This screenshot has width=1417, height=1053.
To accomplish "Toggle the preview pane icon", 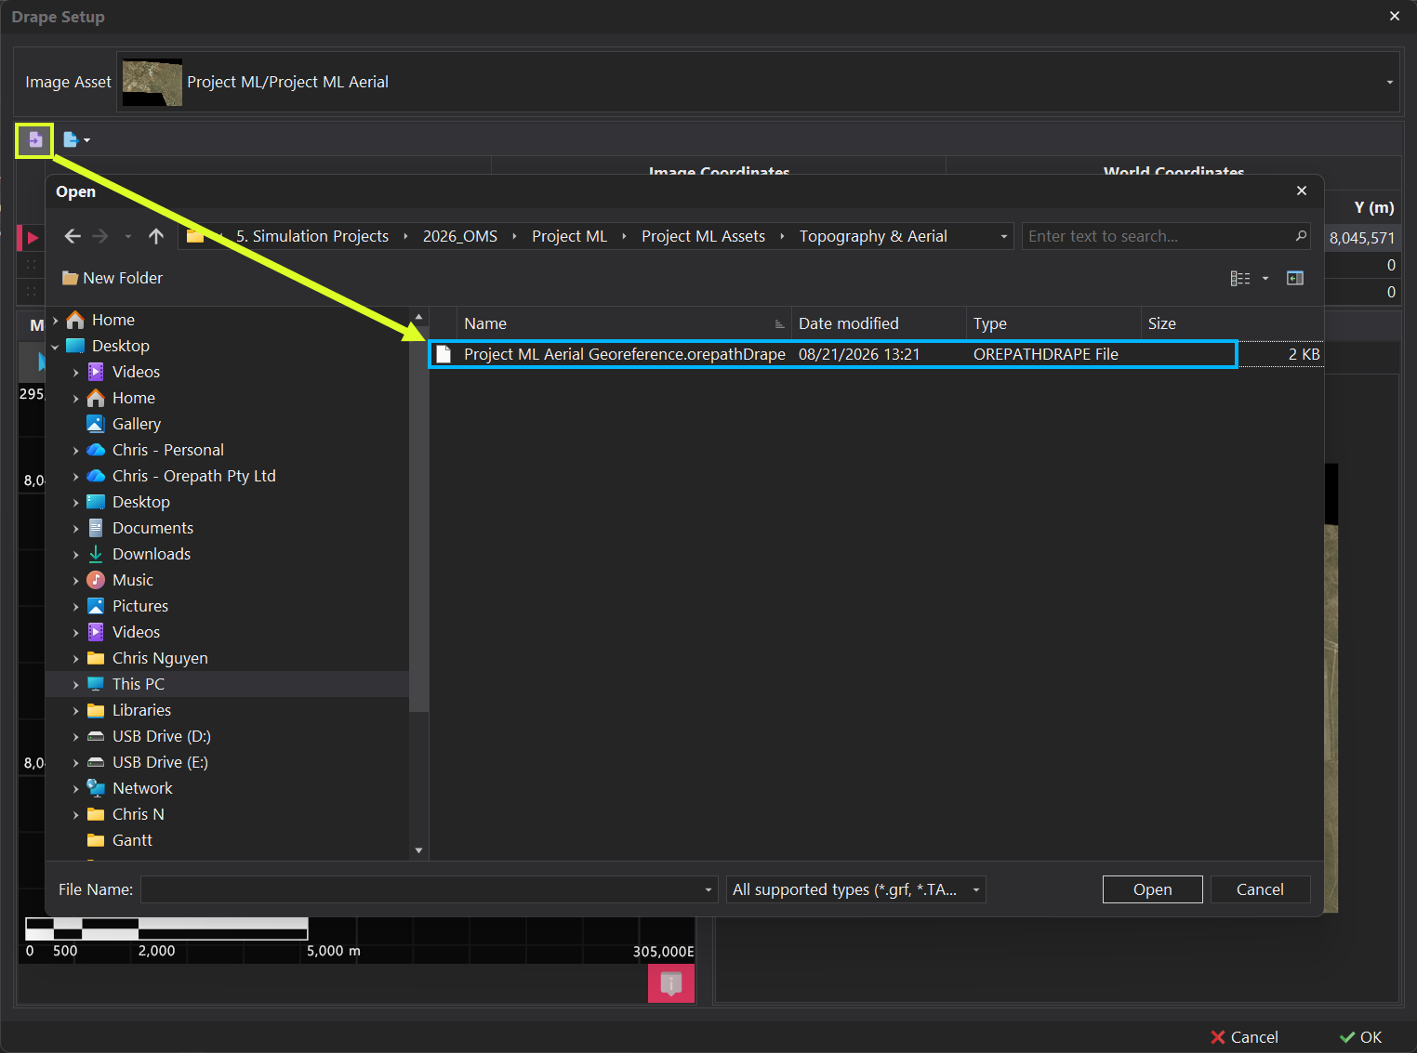I will 1294,278.
